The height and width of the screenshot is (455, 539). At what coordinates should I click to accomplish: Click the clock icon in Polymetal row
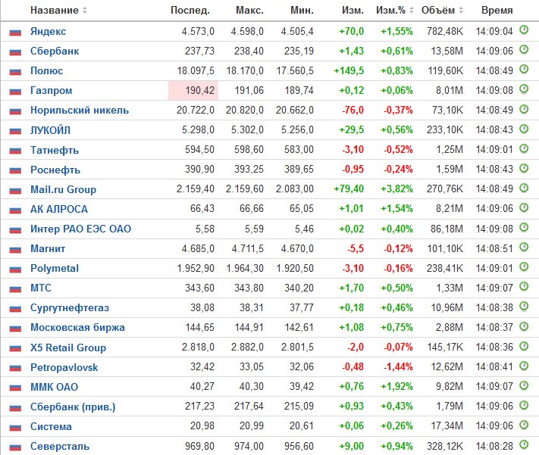click(524, 266)
